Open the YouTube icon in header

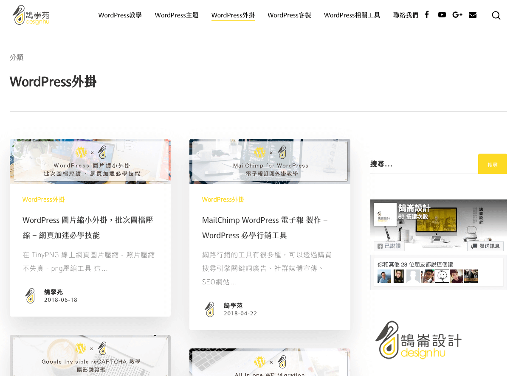442,14
